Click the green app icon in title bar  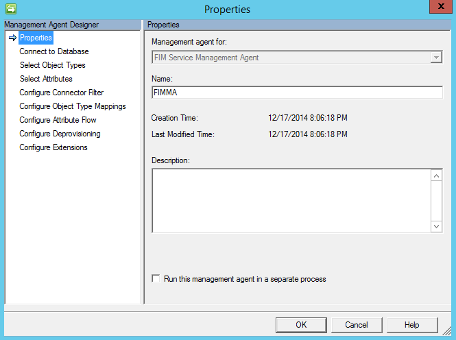[11, 9]
